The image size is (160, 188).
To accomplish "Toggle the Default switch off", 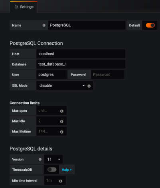I will click(x=150, y=25).
